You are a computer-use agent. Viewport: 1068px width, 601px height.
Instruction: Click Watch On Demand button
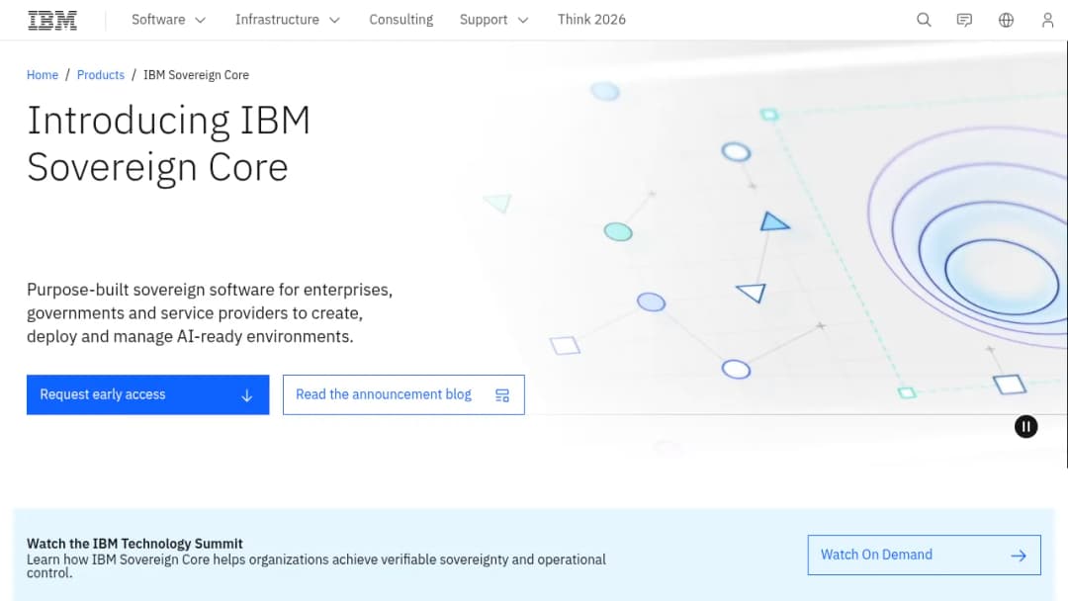pyautogui.click(x=924, y=555)
